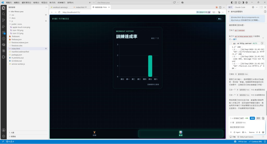Open the Agent mode dropdown
This screenshot has width=267, height=144.
tap(237, 132)
